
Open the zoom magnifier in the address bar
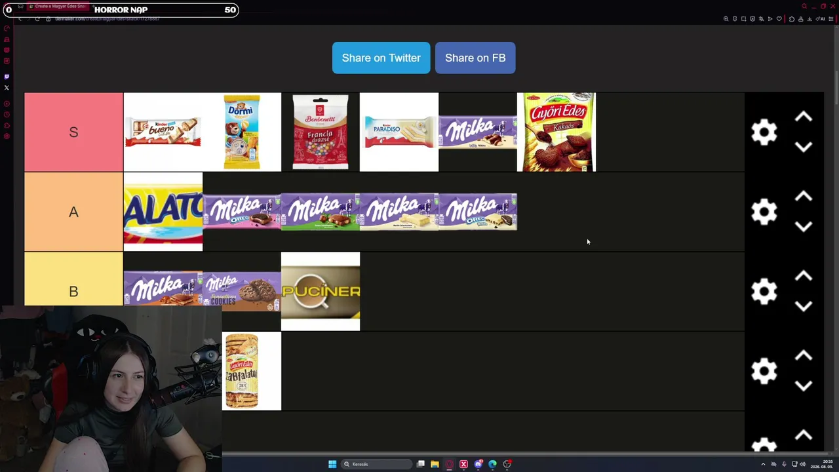[726, 19]
